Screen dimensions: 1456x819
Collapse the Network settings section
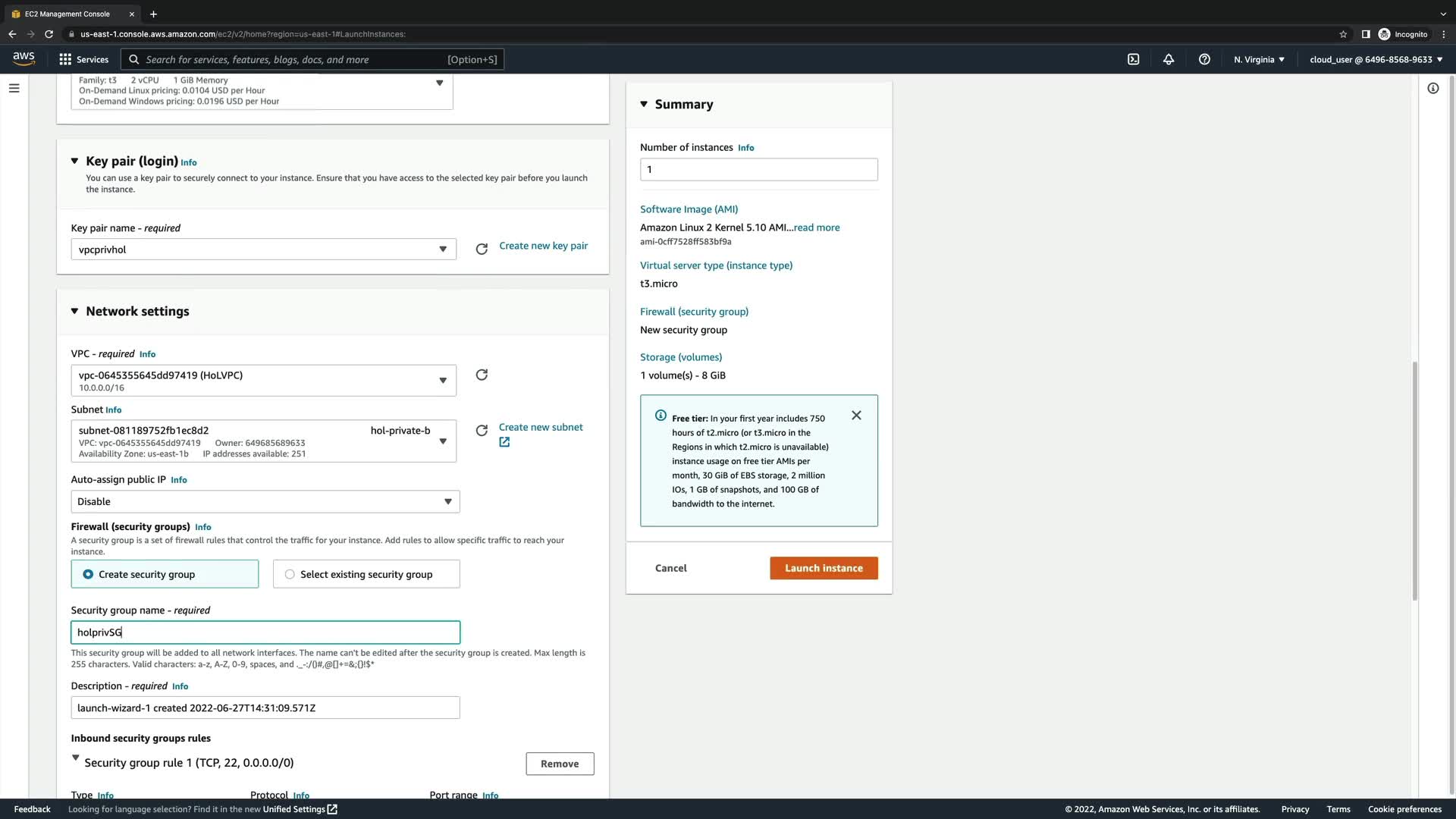[x=74, y=311]
